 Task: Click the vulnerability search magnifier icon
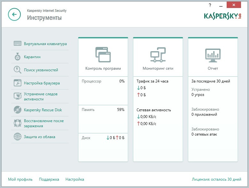[x=18, y=70]
